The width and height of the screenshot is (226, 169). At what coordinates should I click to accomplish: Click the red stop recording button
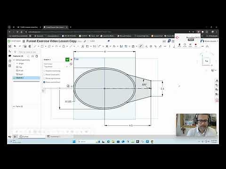(196, 45)
